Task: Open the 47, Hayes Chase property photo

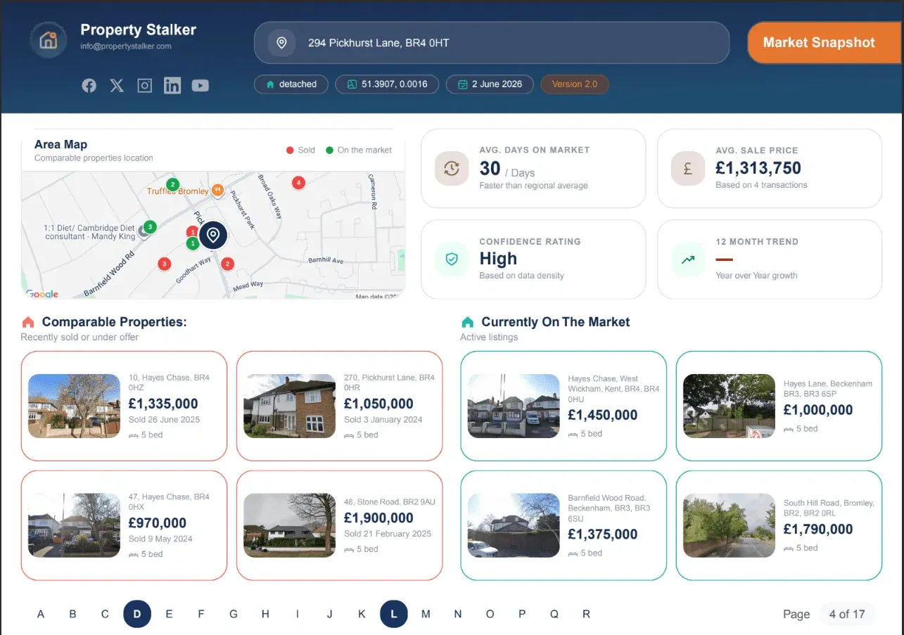Action: (x=74, y=525)
